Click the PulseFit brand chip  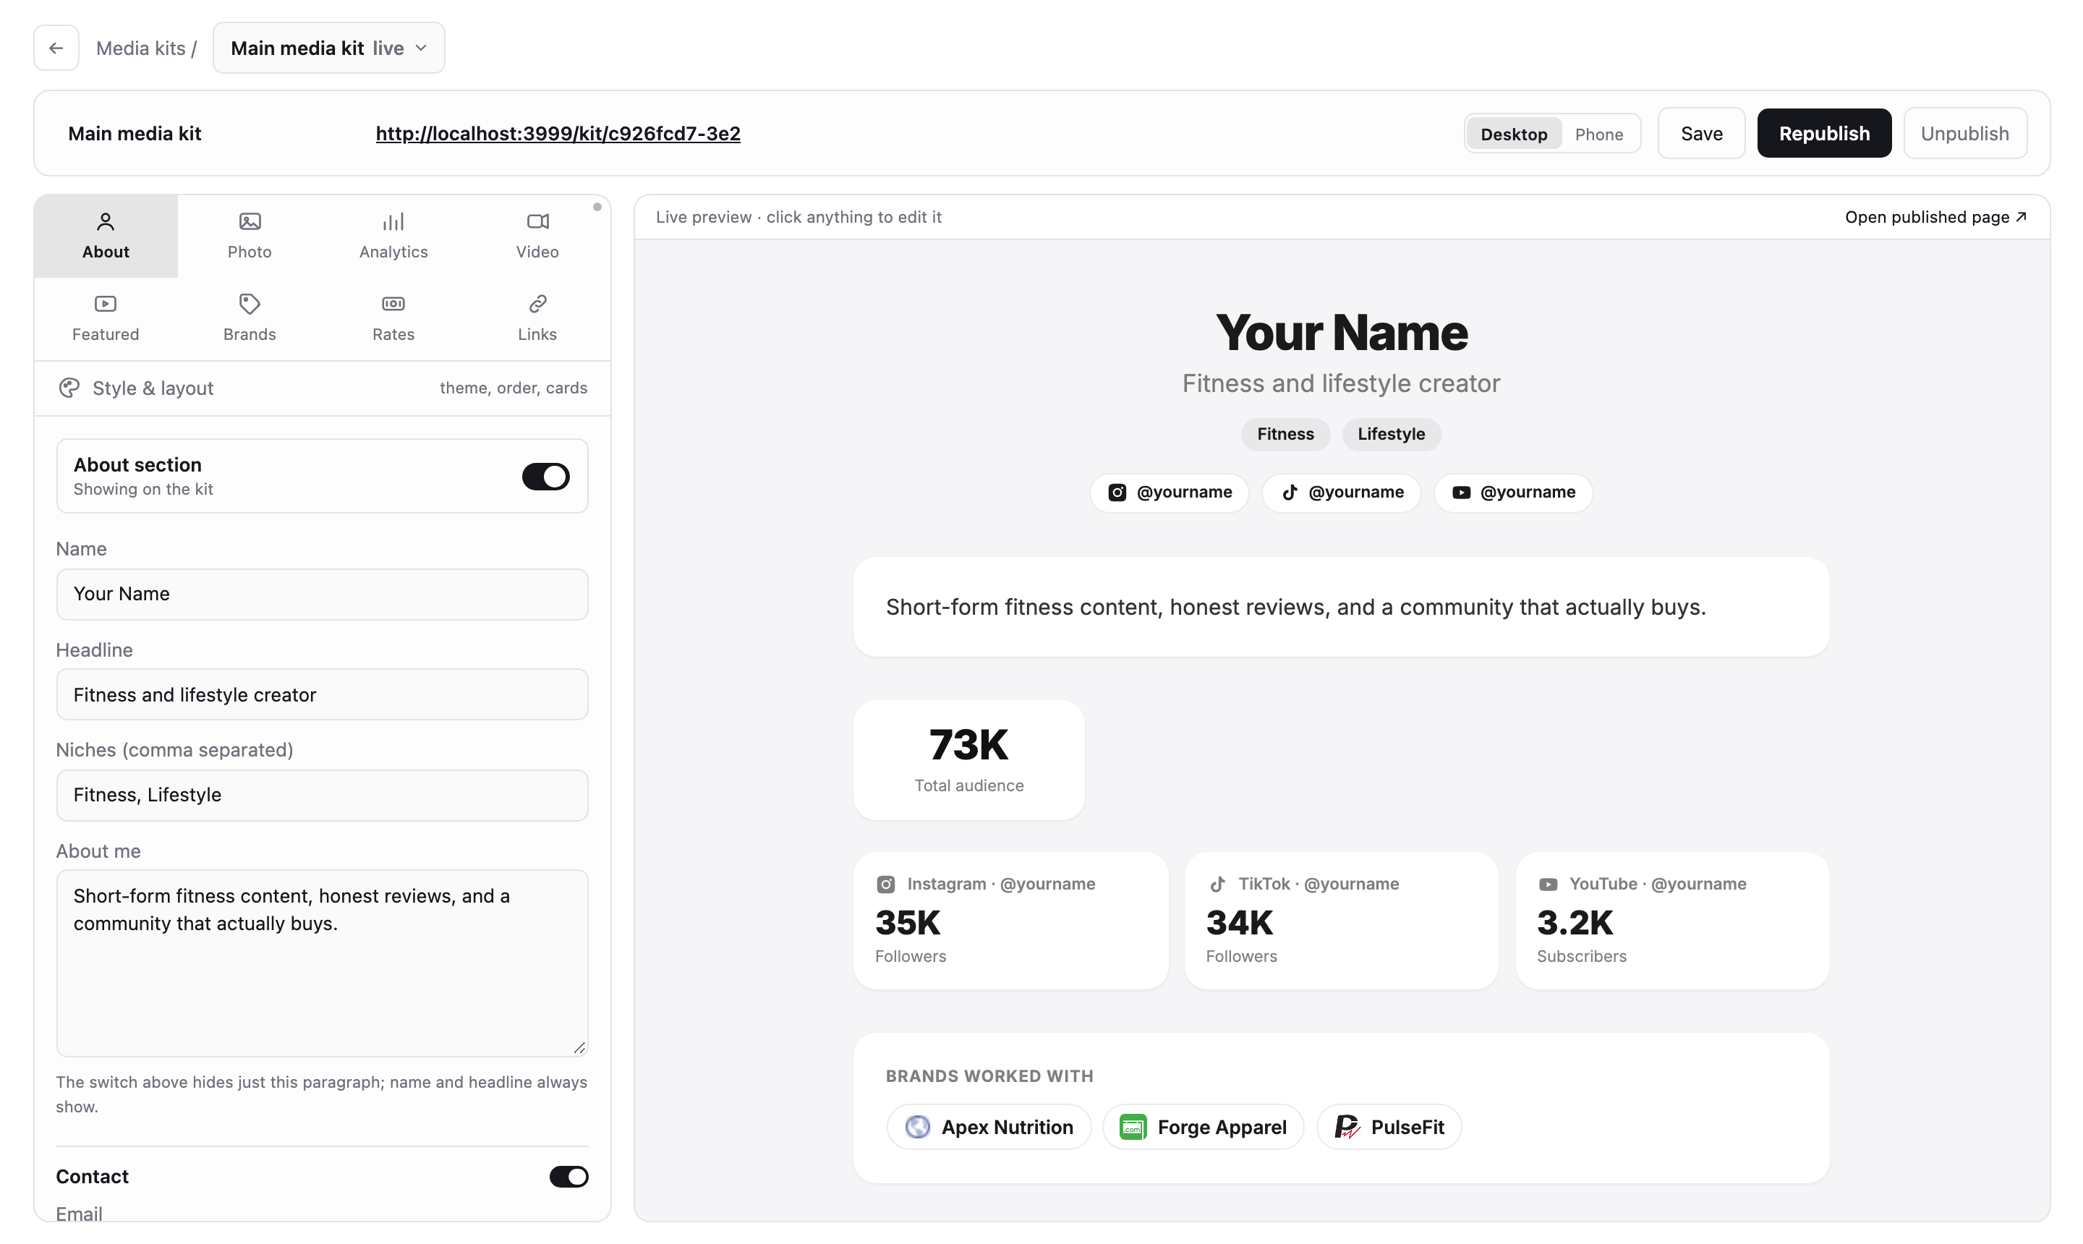click(x=1389, y=1128)
